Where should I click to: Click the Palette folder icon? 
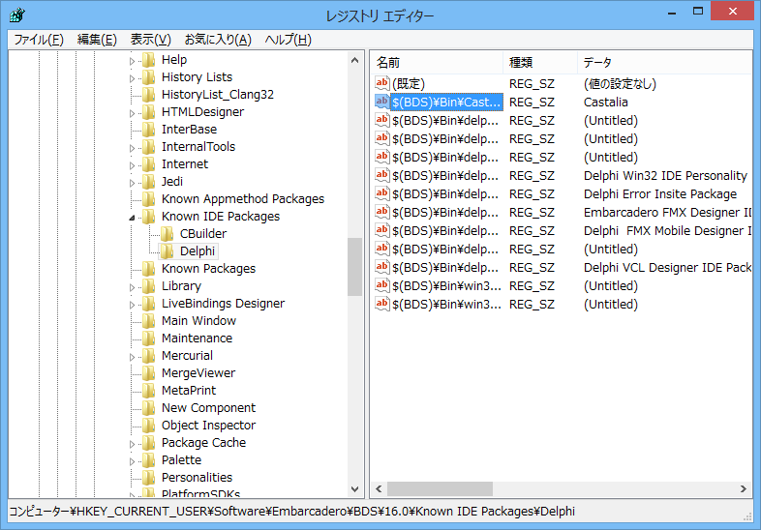click(148, 460)
